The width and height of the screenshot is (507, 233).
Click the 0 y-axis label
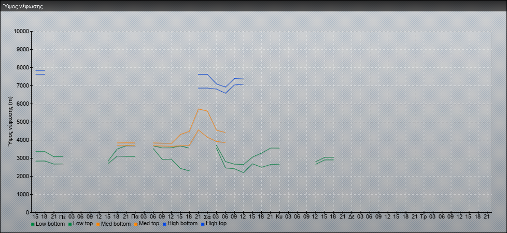click(27, 212)
